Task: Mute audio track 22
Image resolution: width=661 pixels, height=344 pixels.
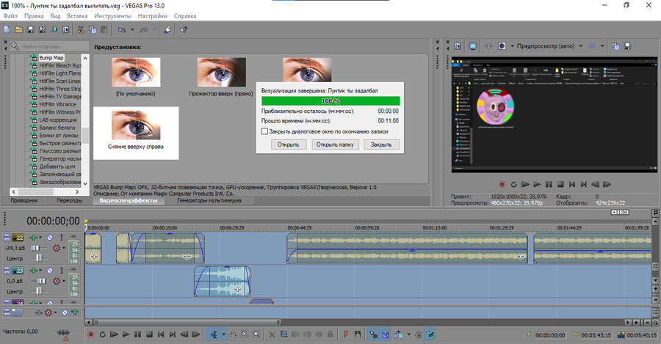Action: click(50, 238)
